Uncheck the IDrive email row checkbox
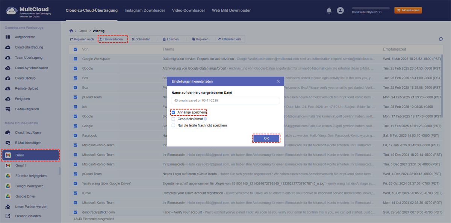 tap(76, 193)
